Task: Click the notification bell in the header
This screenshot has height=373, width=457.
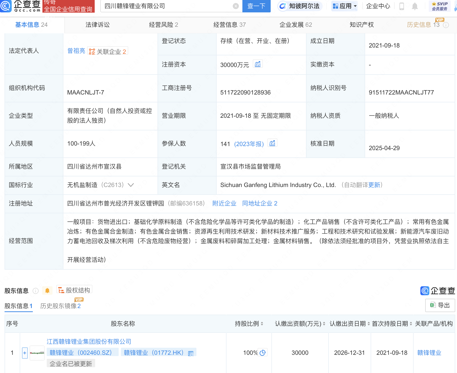Action: point(415,6)
